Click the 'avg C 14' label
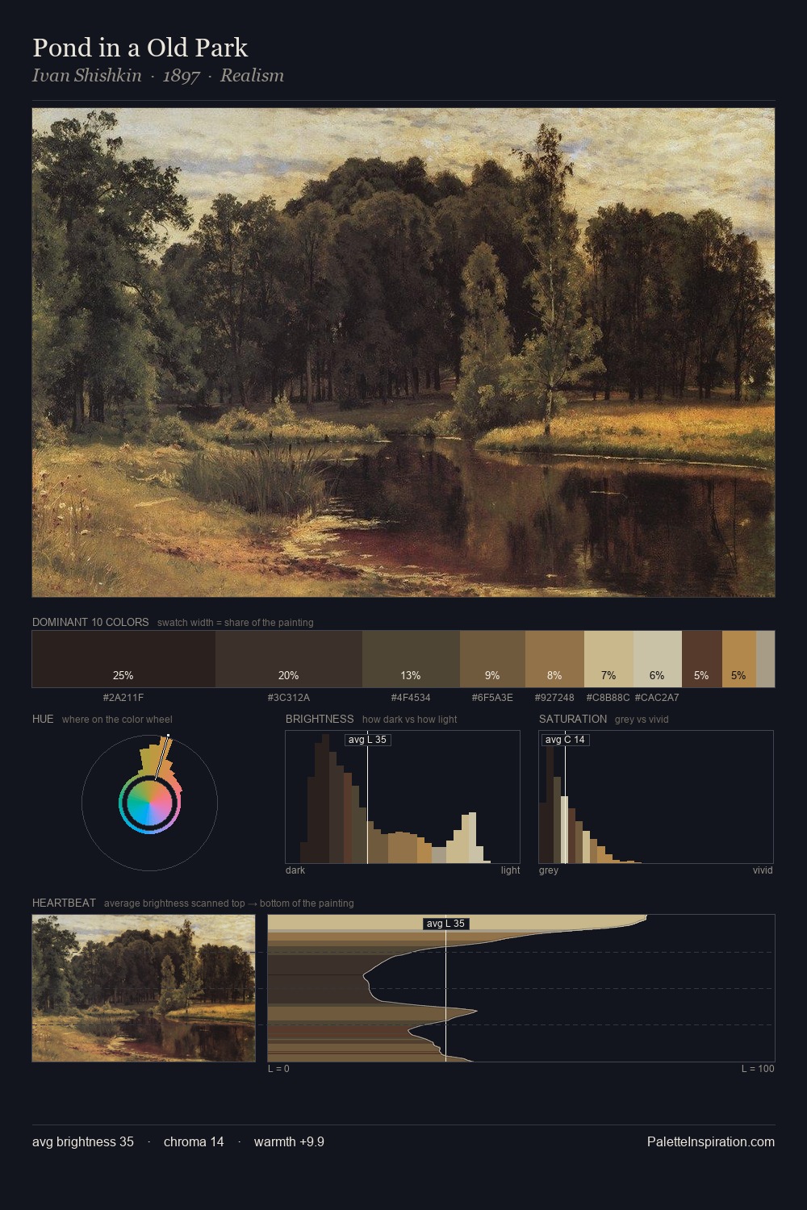This screenshot has width=807, height=1210. pyautogui.click(x=565, y=740)
